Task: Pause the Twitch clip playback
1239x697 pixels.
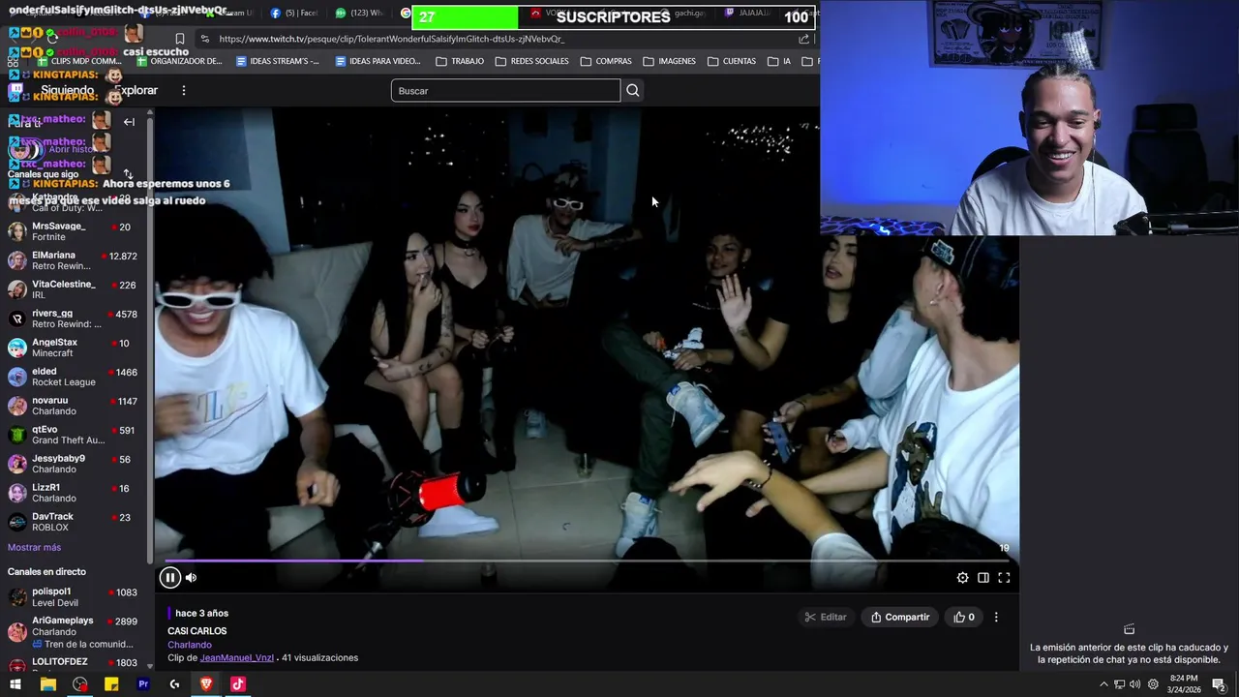Action: [x=169, y=578]
